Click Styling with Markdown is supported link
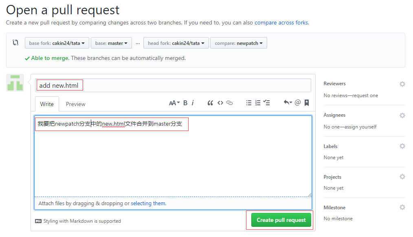 coord(82,221)
